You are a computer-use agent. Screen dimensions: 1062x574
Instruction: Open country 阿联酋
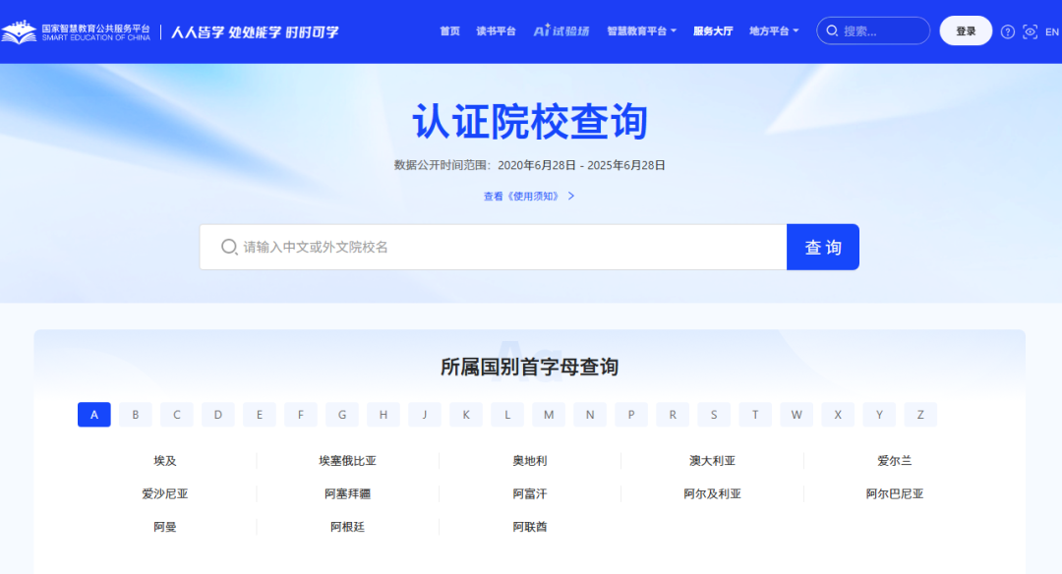[x=530, y=527]
